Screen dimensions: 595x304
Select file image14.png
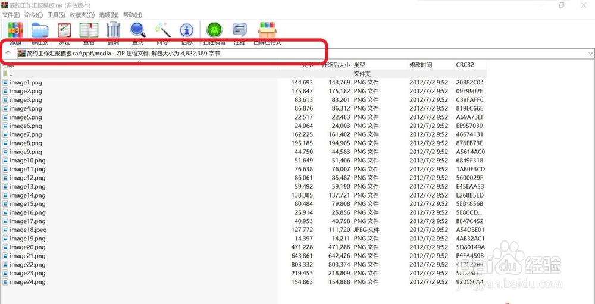tap(28, 195)
